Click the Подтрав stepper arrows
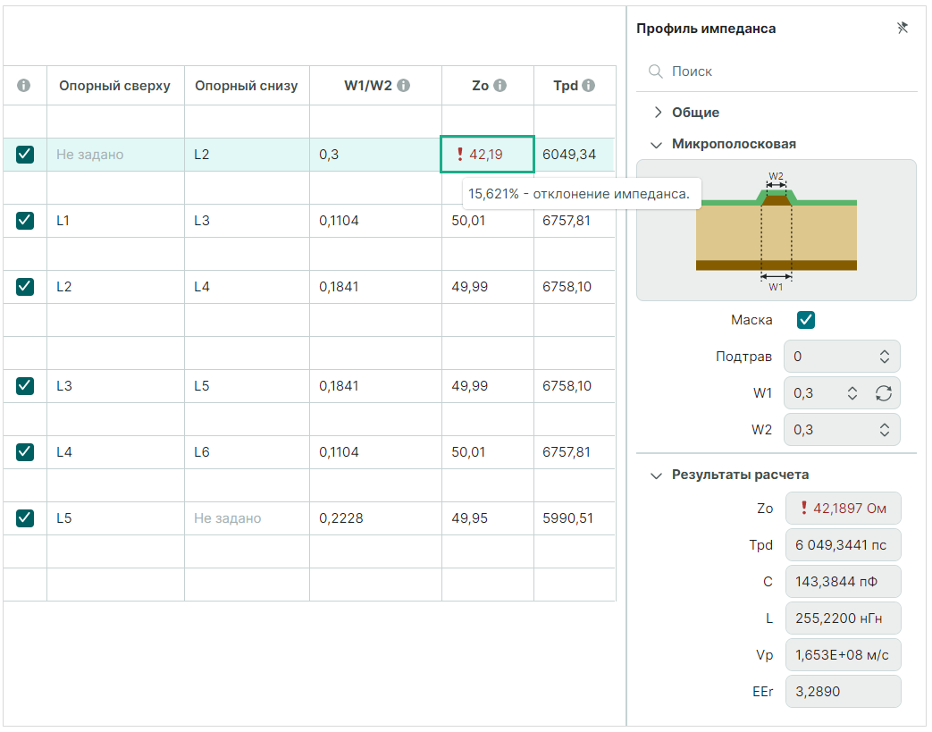Viewport: 932px width, 732px height. tap(884, 357)
